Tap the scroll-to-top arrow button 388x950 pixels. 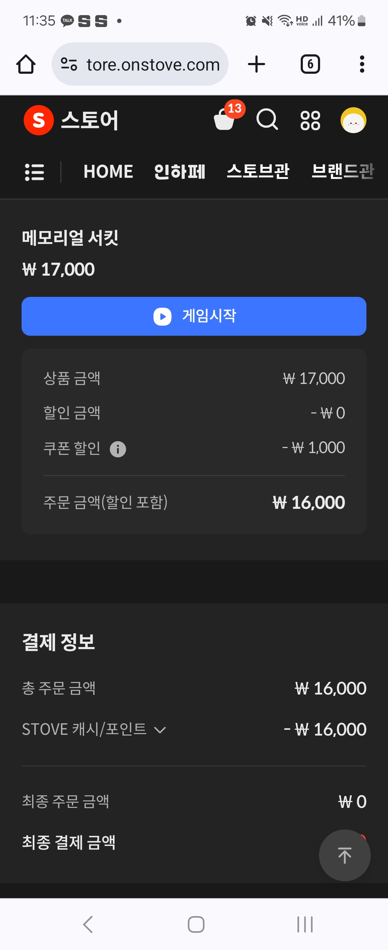(x=345, y=855)
